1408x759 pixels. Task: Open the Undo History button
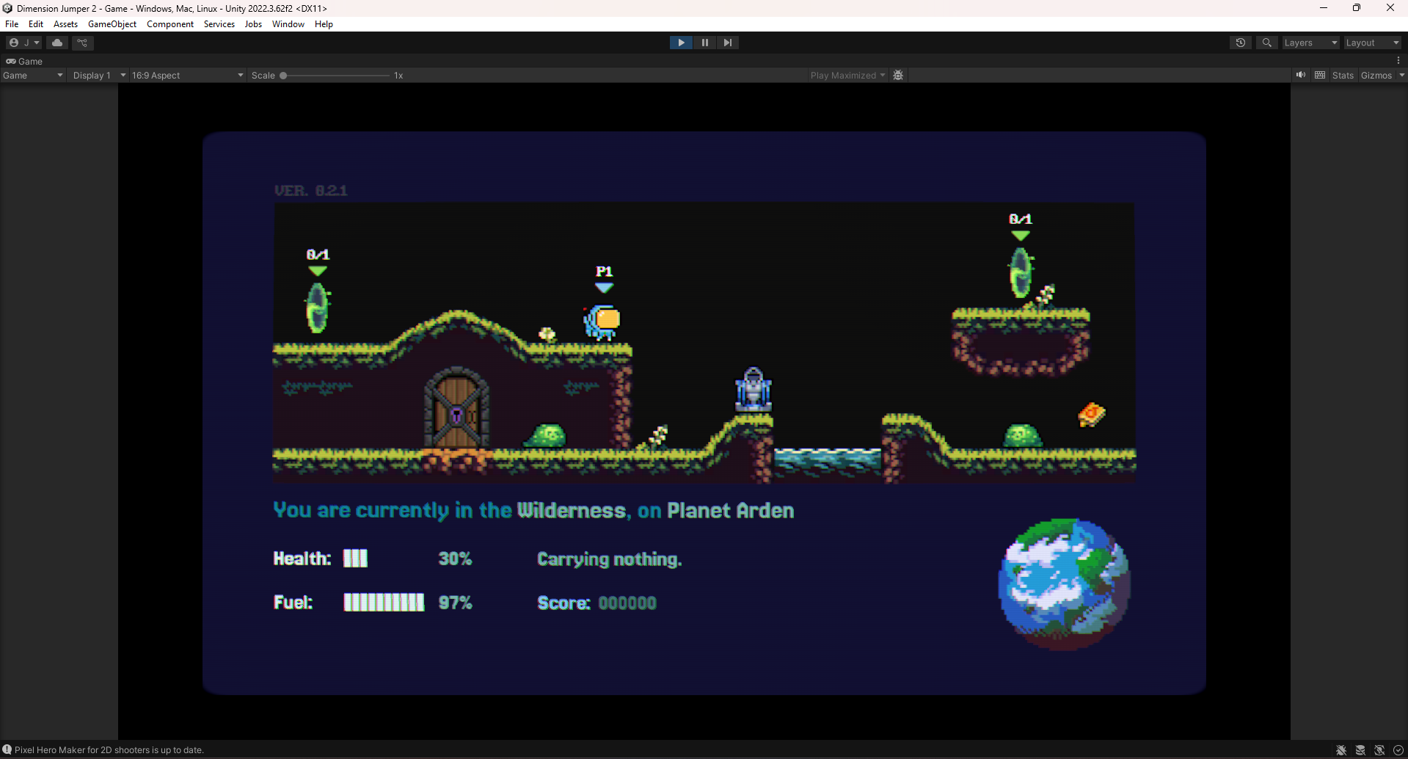coord(1240,43)
